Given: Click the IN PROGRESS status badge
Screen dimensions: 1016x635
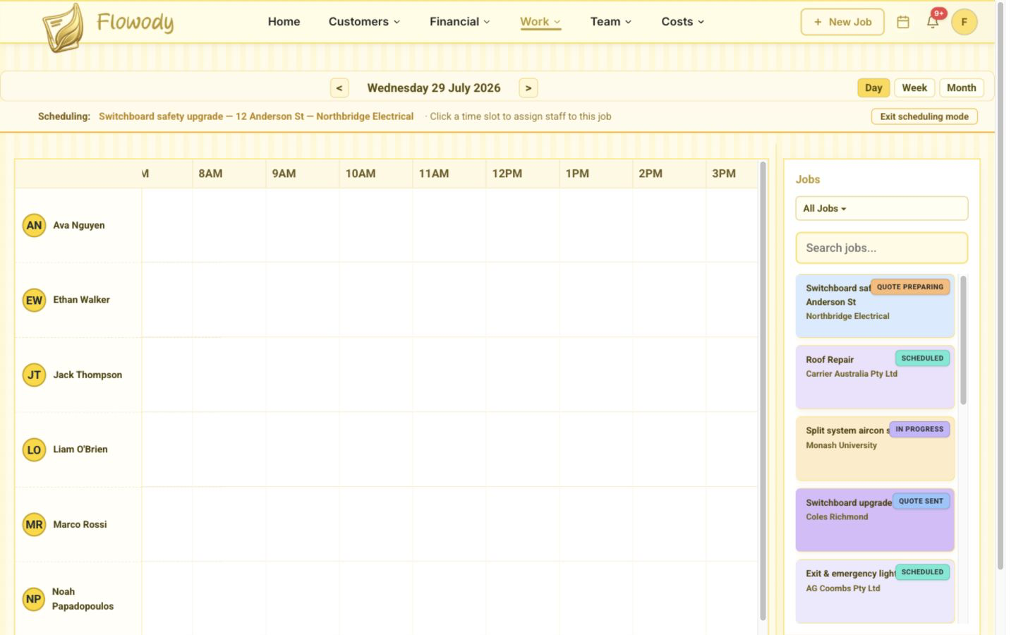Looking at the screenshot, I should [x=919, y=429].
